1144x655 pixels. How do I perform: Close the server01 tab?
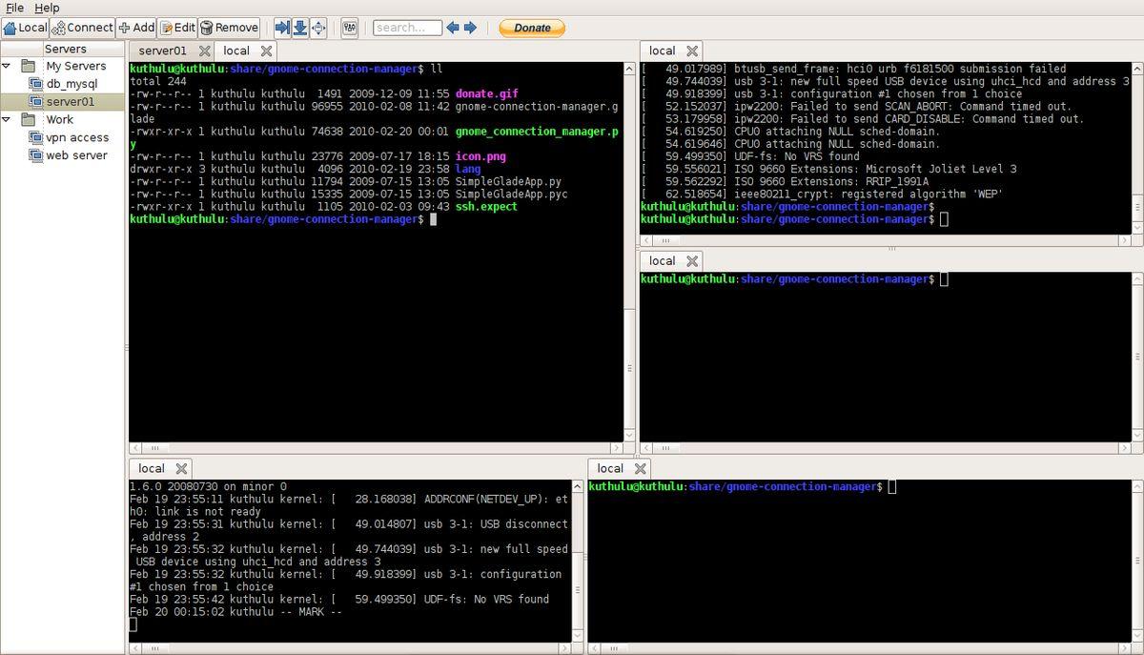pos(203,51)
